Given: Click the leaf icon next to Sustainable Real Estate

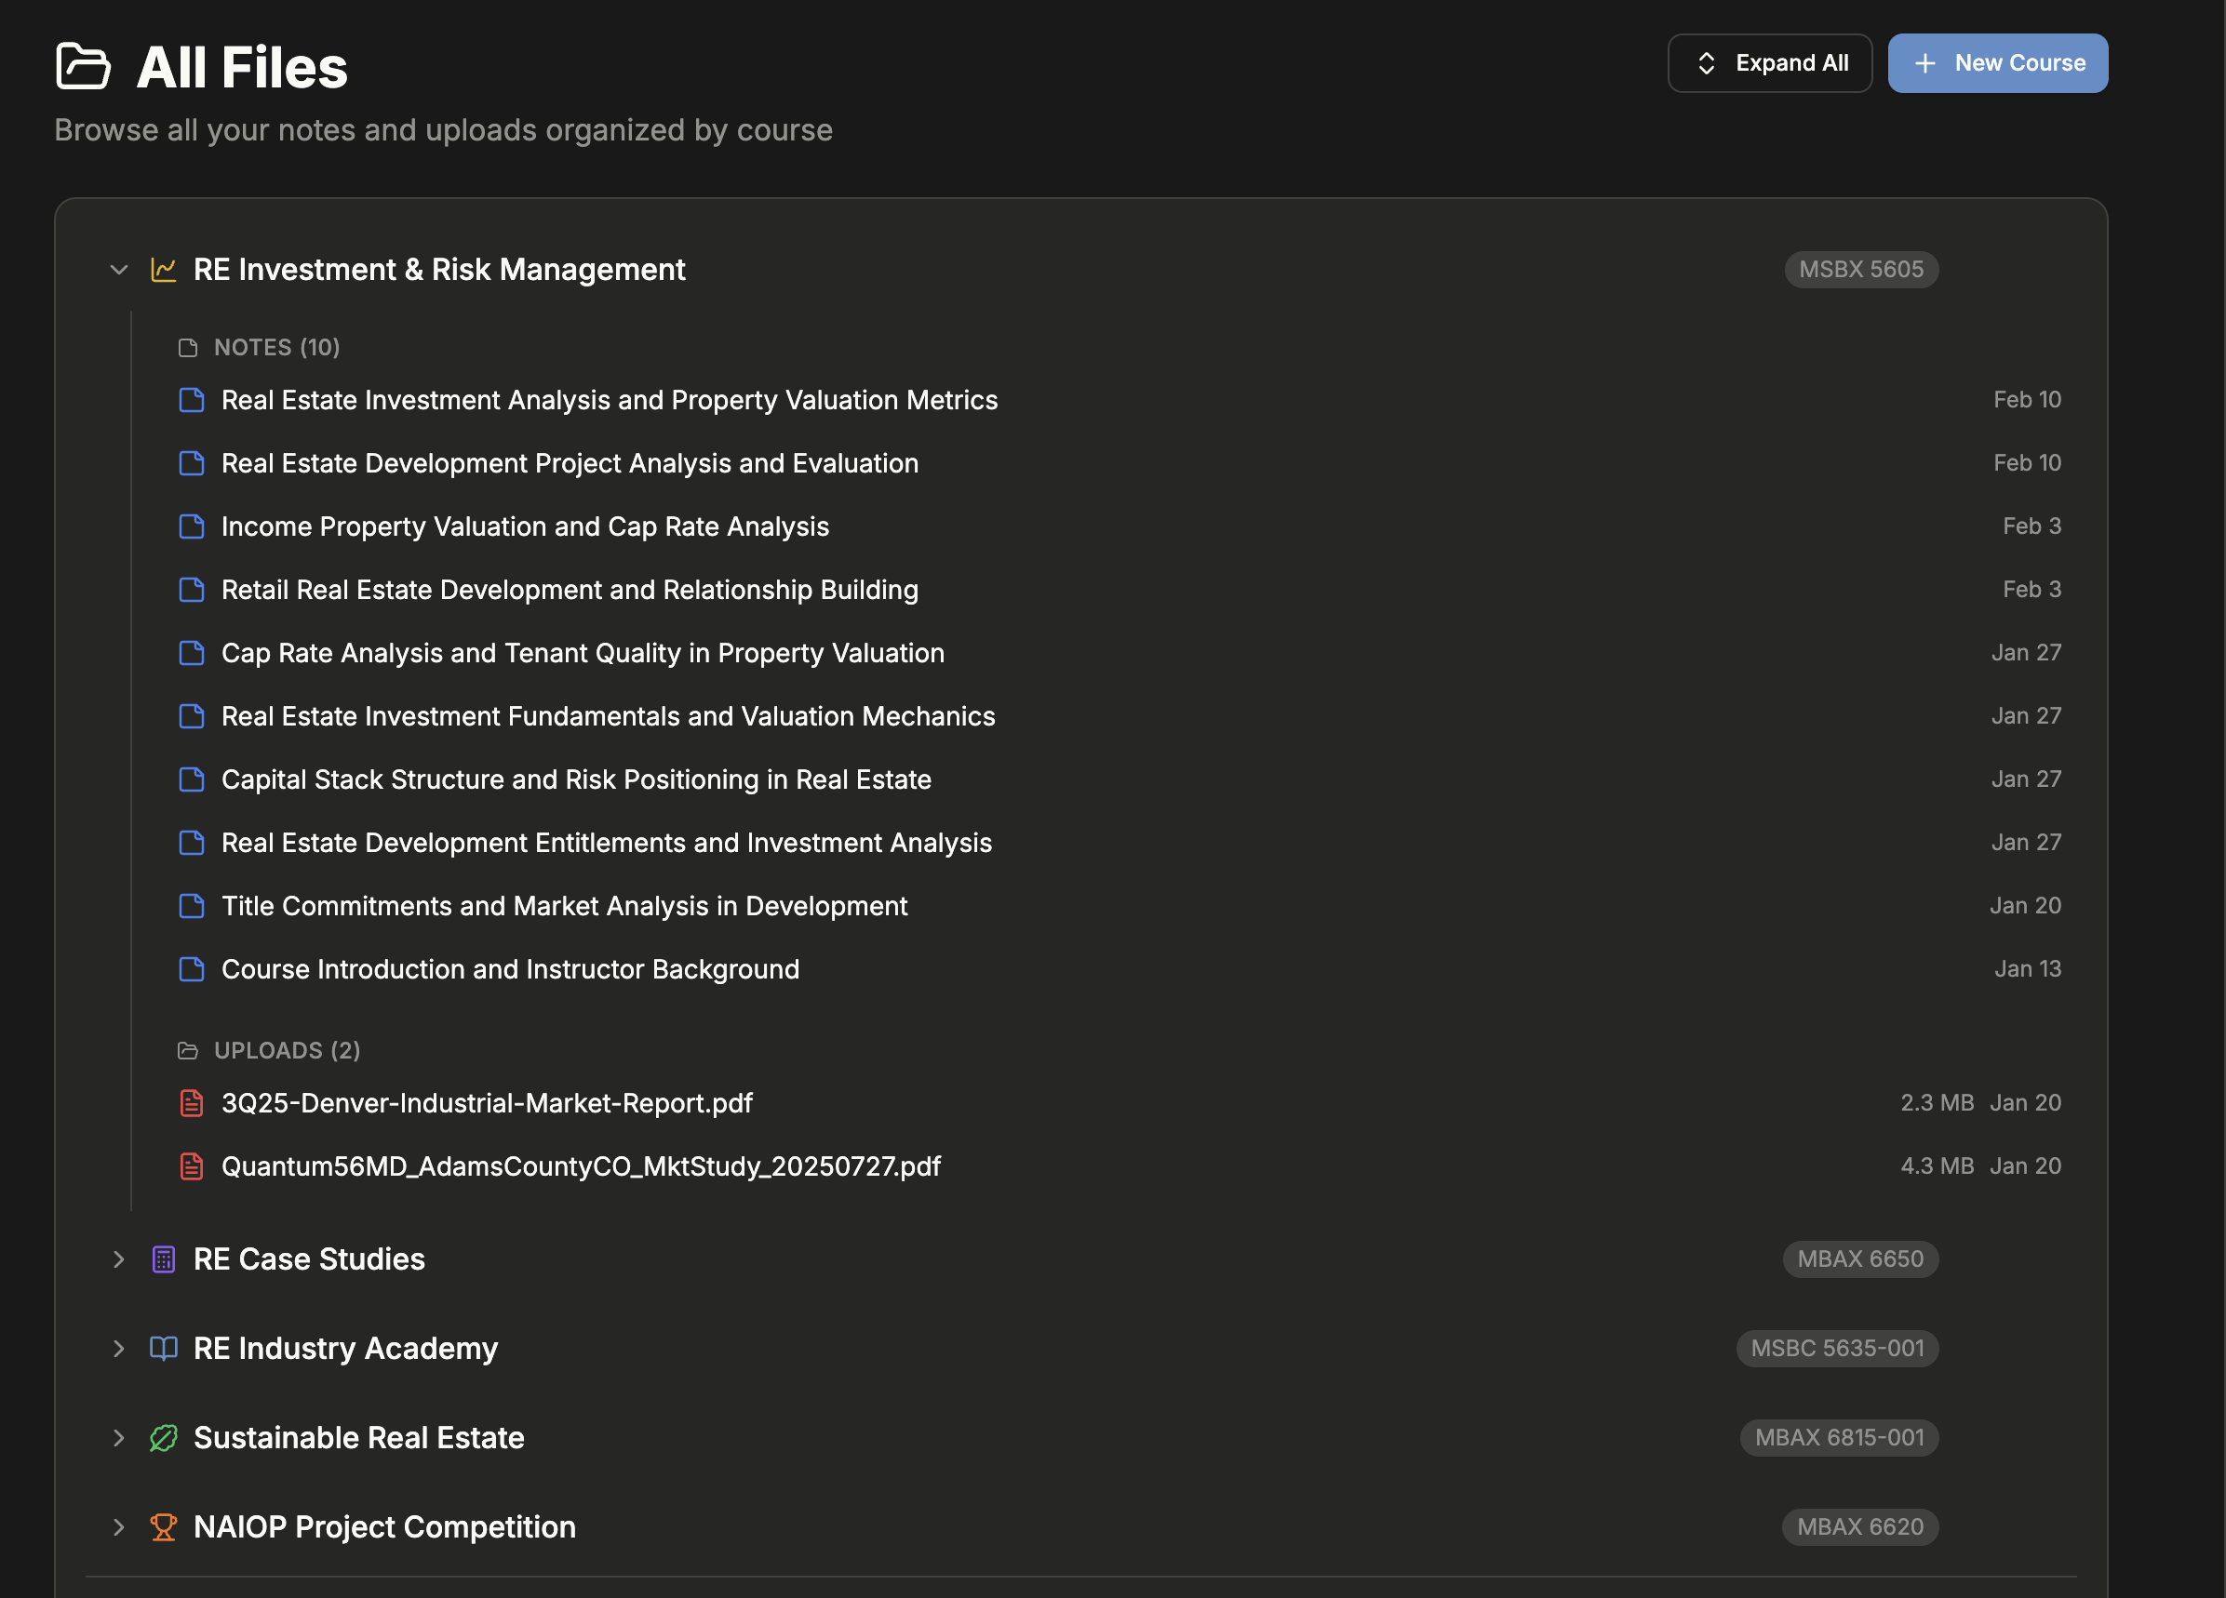Looking at the screenshot, I should [163, 1437].
